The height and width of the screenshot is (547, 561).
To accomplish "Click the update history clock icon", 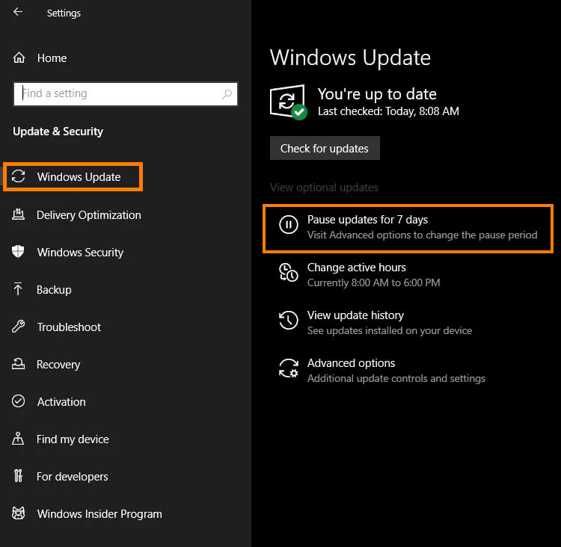I will coord(289,320).
